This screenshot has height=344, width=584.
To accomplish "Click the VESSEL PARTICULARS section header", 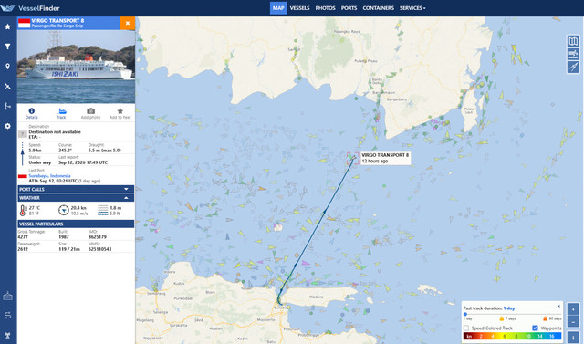I will coord(76,224).
